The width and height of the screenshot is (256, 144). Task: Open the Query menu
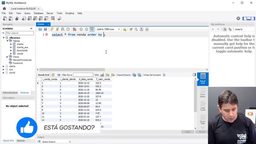[27, 13]
